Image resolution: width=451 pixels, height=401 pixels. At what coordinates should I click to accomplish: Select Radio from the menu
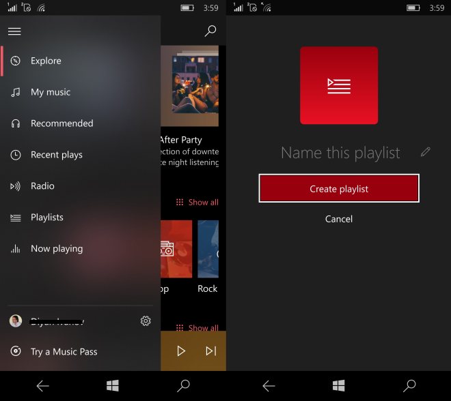pyautogui.click(x=80, y=186)
